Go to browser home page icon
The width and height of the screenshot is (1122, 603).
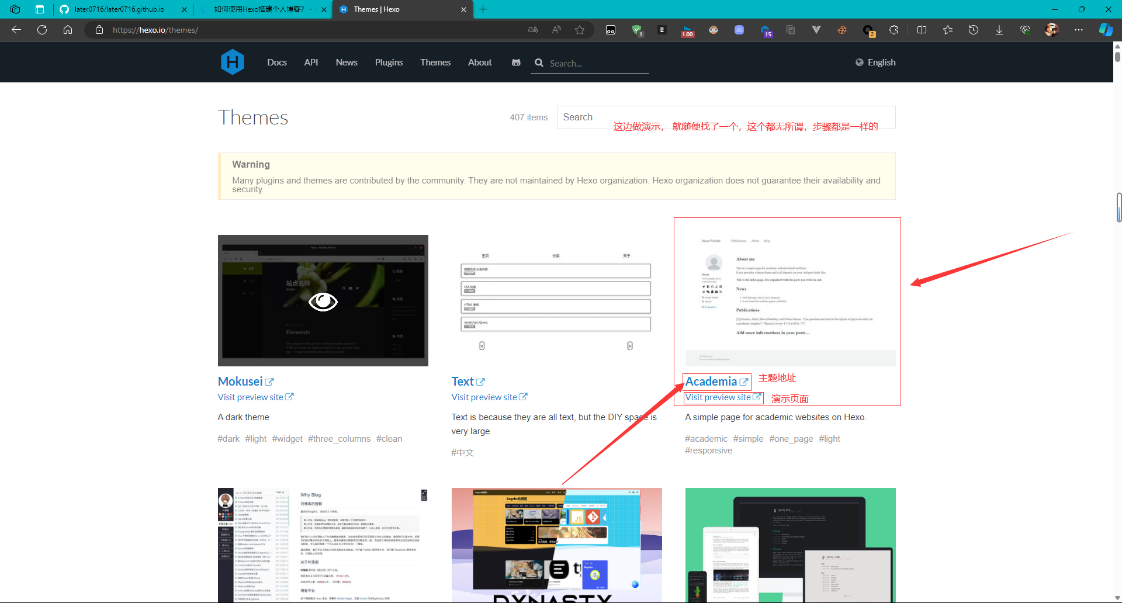click(x=68, y=30)
